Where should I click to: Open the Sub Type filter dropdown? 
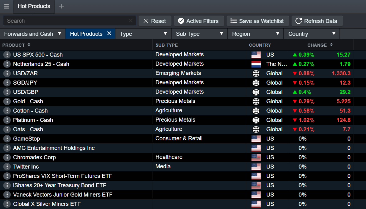click(199, 34)
